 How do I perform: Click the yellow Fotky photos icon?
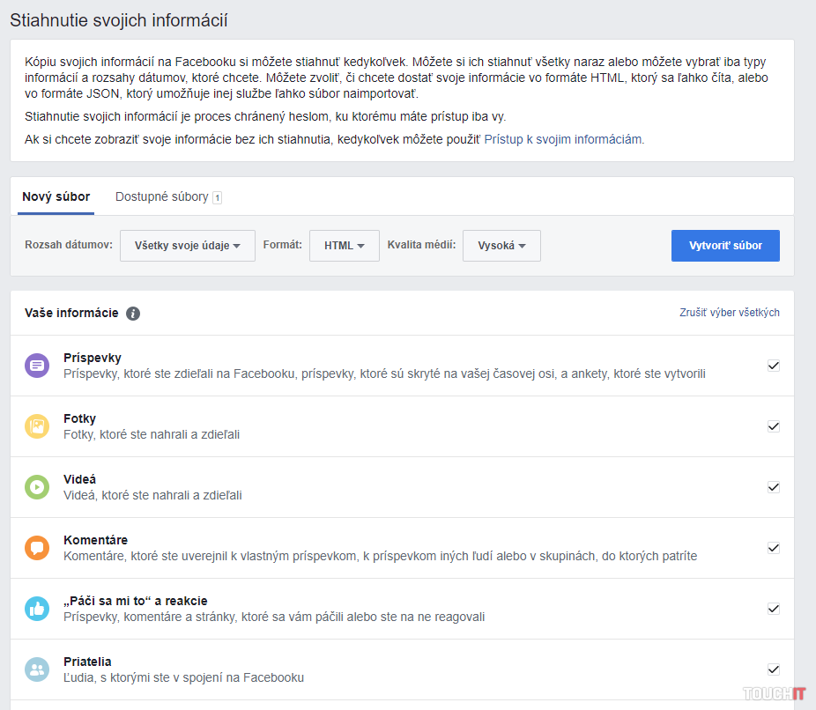pyautogui.click(x=37, y=426)
